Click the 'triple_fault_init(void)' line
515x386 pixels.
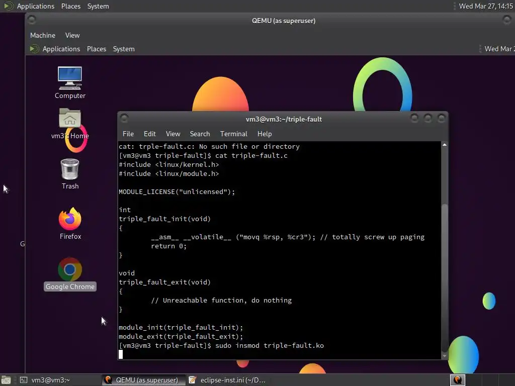[x=164, y=219]
